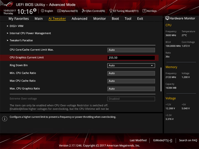Click the +5V reading 5.040 V

click(186, 108)
